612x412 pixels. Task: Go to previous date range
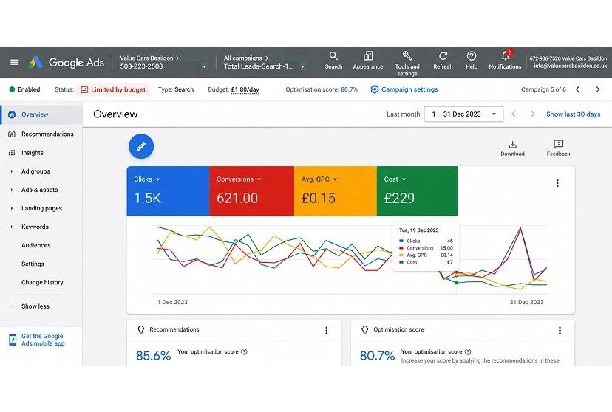pos(514,114)
